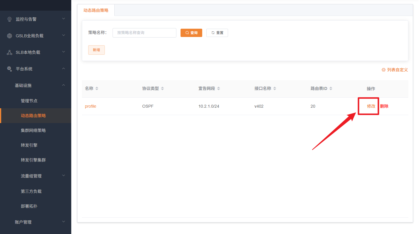Screen dimensions: 419x234
Task: Open the 集群网络策略 menu item
Action: coord(33,130)
